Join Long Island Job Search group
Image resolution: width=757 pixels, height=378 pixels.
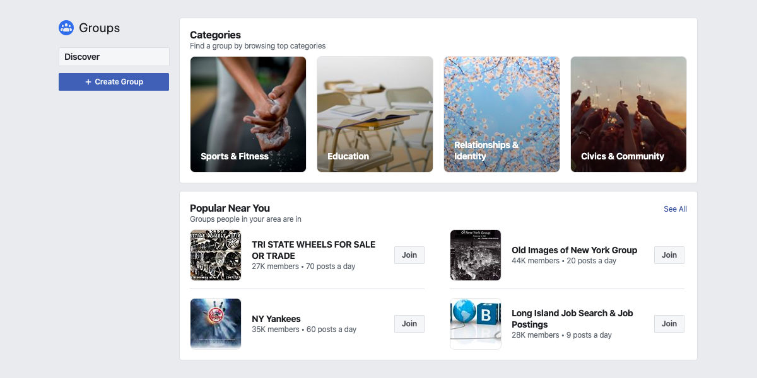[x=669, y=324]
